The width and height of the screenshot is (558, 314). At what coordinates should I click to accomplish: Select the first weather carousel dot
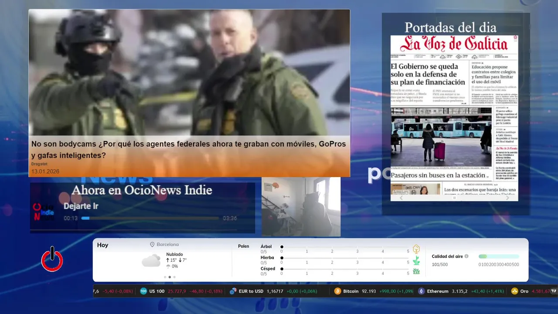[x=165, y=277]
